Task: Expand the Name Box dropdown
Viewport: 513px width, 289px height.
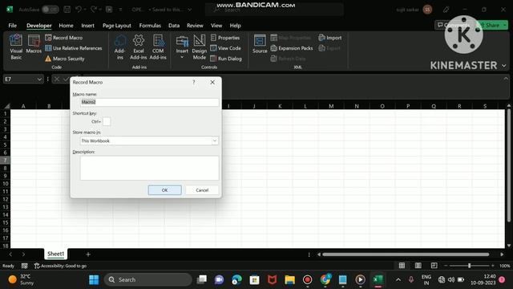Action: 39,79
